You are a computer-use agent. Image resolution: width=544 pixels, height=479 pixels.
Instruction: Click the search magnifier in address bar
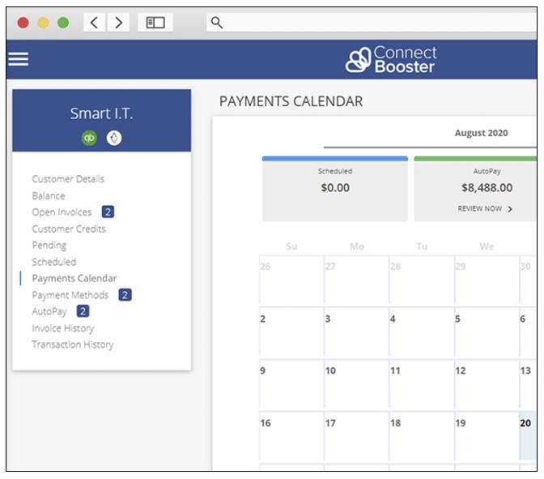[x=216, y=23]
